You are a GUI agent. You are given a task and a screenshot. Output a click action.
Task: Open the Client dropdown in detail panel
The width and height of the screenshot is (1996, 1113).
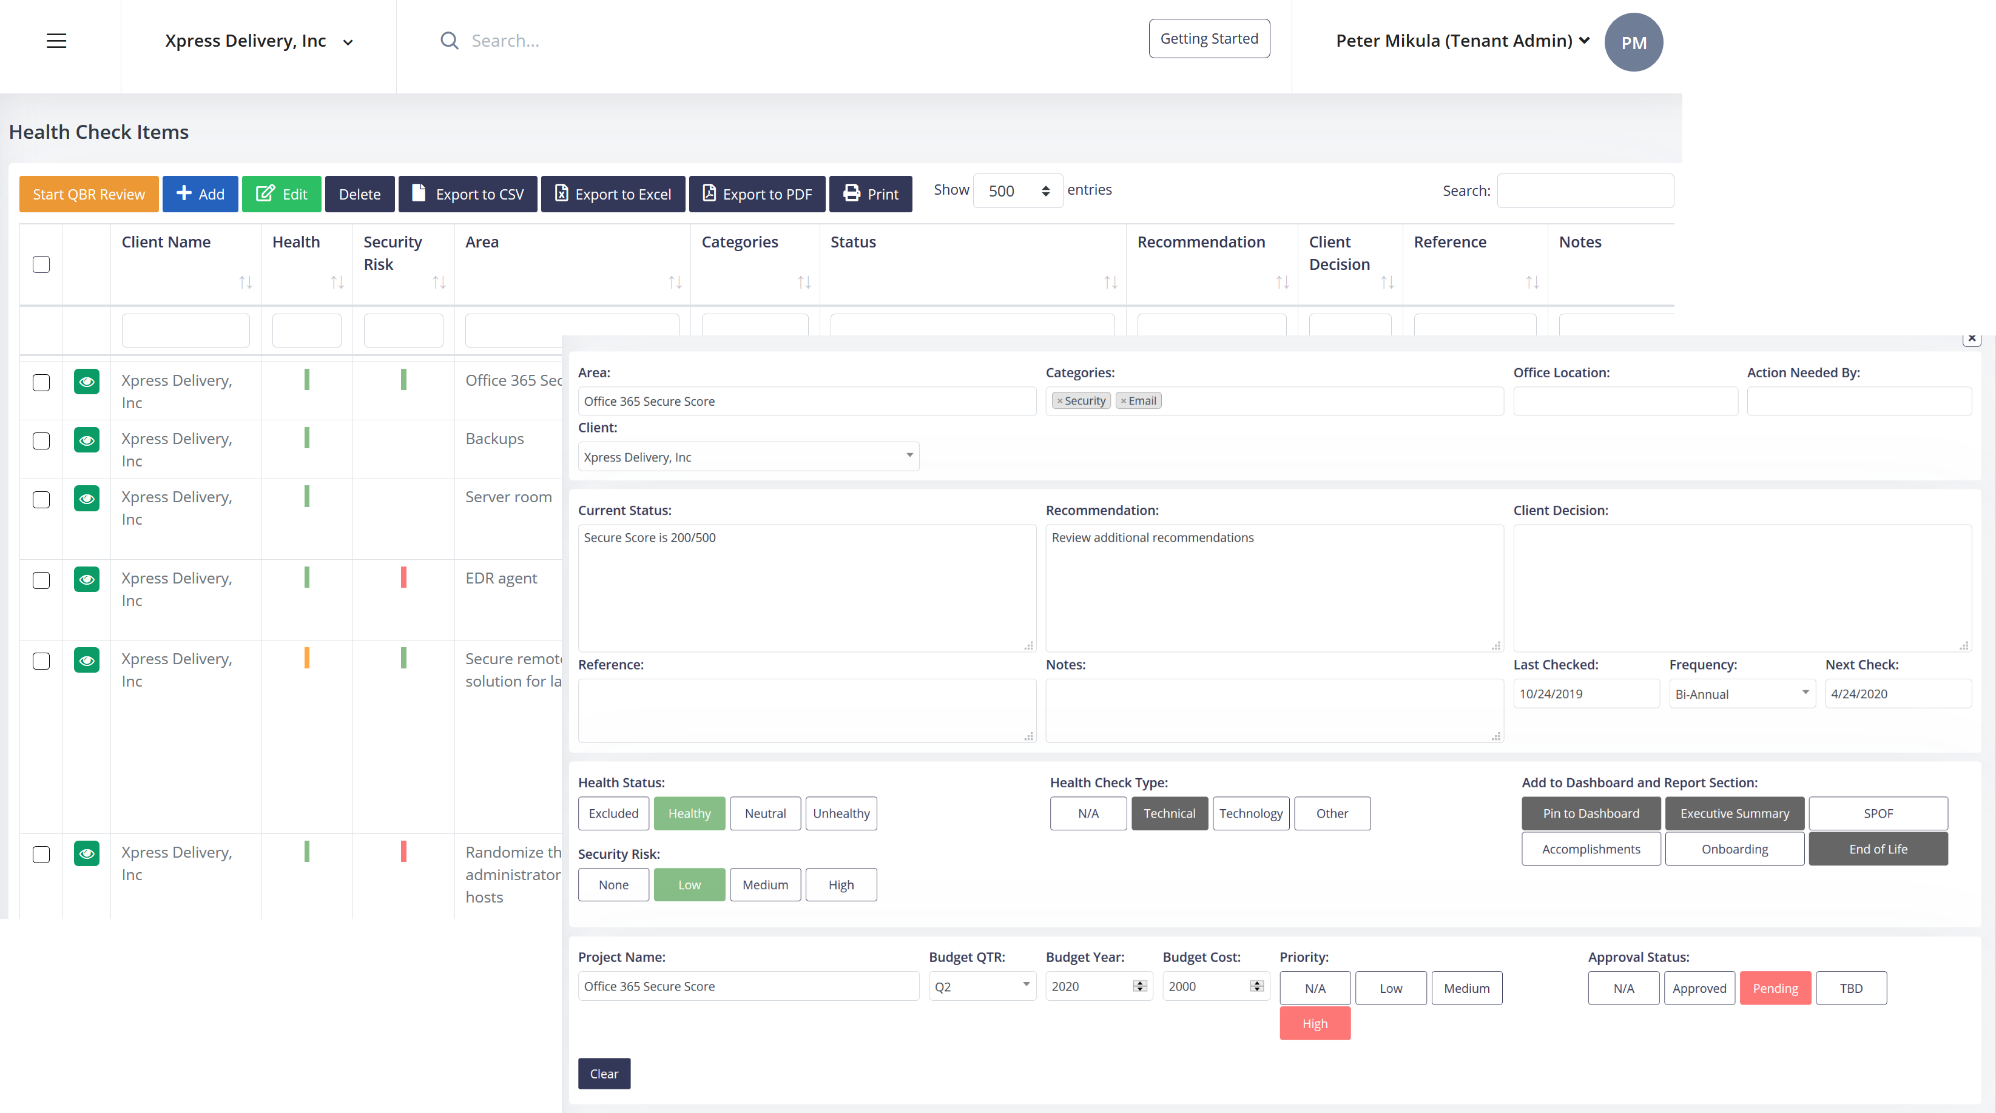(749, 457)
